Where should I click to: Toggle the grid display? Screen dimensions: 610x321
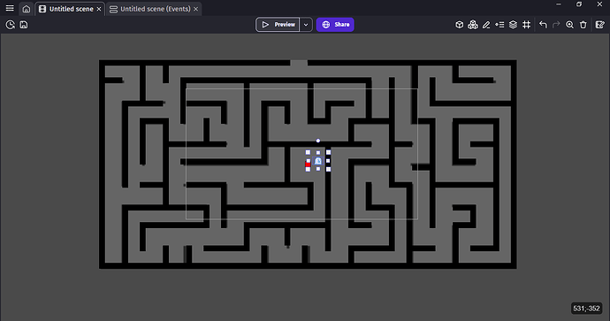click(526, 25)
